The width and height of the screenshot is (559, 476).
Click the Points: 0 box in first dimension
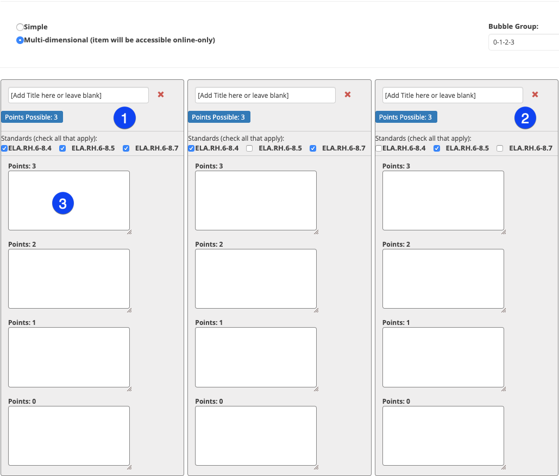[x=69, y=436]
